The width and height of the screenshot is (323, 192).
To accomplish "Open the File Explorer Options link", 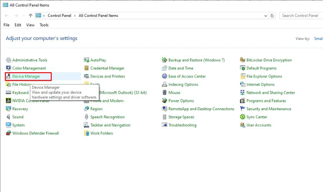I will coord(264,76).
